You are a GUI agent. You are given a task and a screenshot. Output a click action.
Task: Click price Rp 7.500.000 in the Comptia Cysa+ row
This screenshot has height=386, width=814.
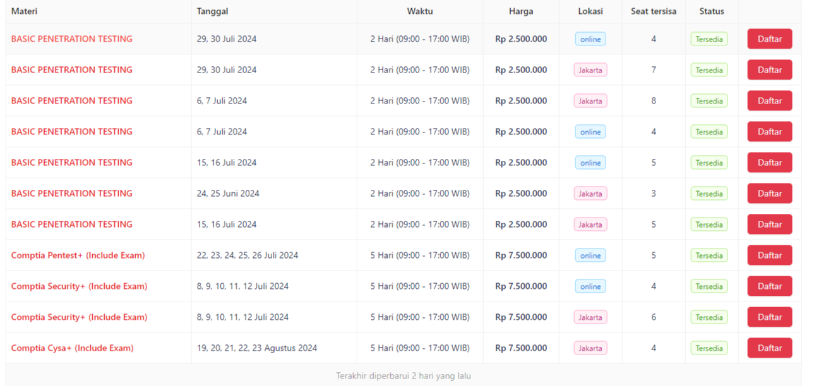[521, 348]
